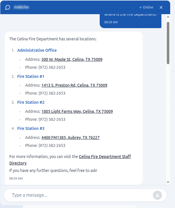The height and width of the screenshot is (208, 175).
Task: Click the send message arrow button
Action: (x=157, y=195)
